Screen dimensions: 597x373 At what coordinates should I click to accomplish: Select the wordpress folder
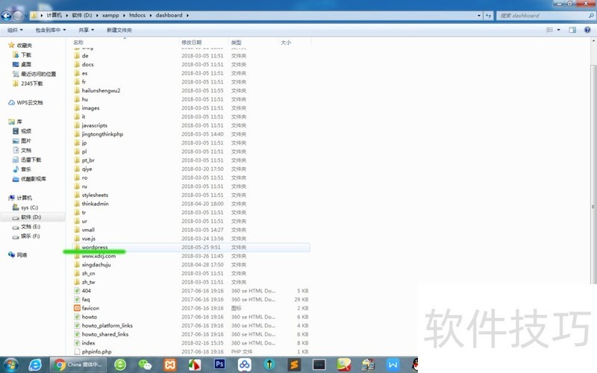click(191, 248)
